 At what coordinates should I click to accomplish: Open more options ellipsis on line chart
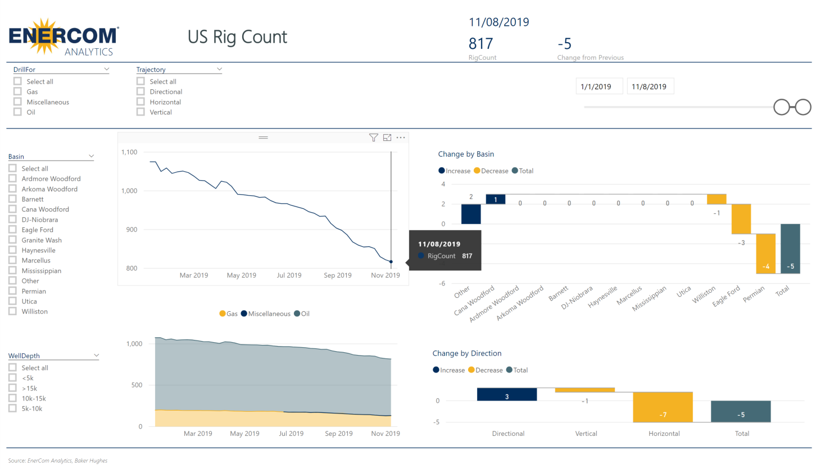click(401, 137)
